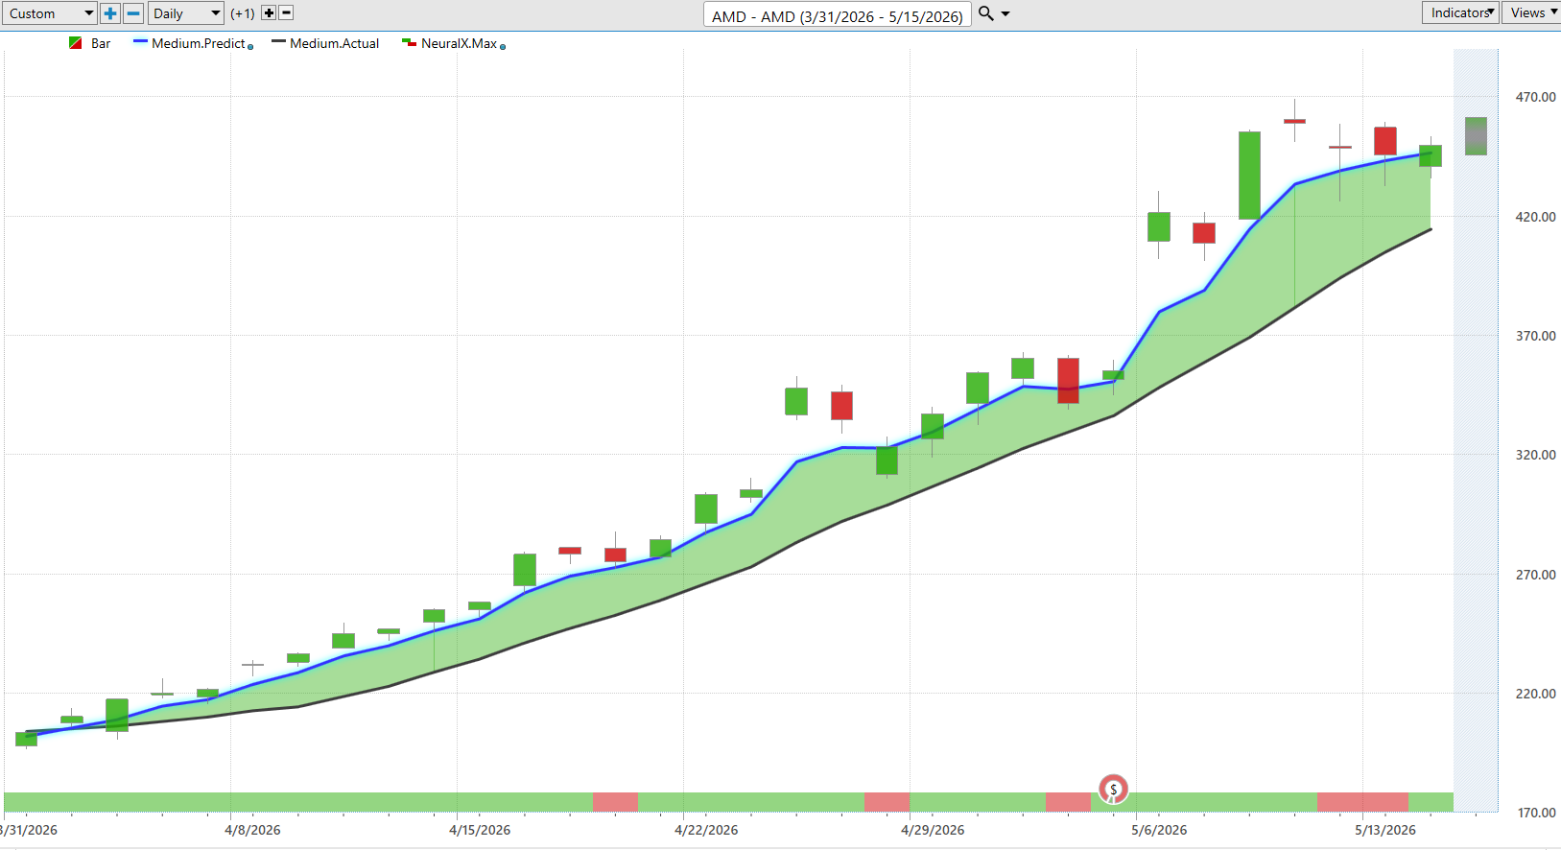Click the black plus forecast increment button
Image resolution: width=1561 pixels, height=850 pixels.
(x=269, y=13)
